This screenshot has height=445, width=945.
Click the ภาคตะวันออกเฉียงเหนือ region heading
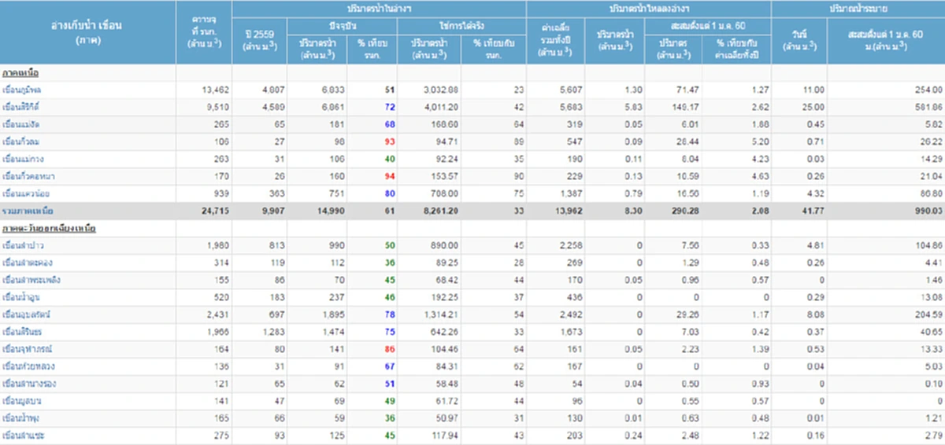coord(49,229)
